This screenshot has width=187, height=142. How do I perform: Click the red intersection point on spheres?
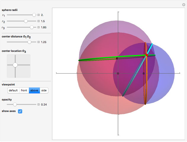point(146,55)
